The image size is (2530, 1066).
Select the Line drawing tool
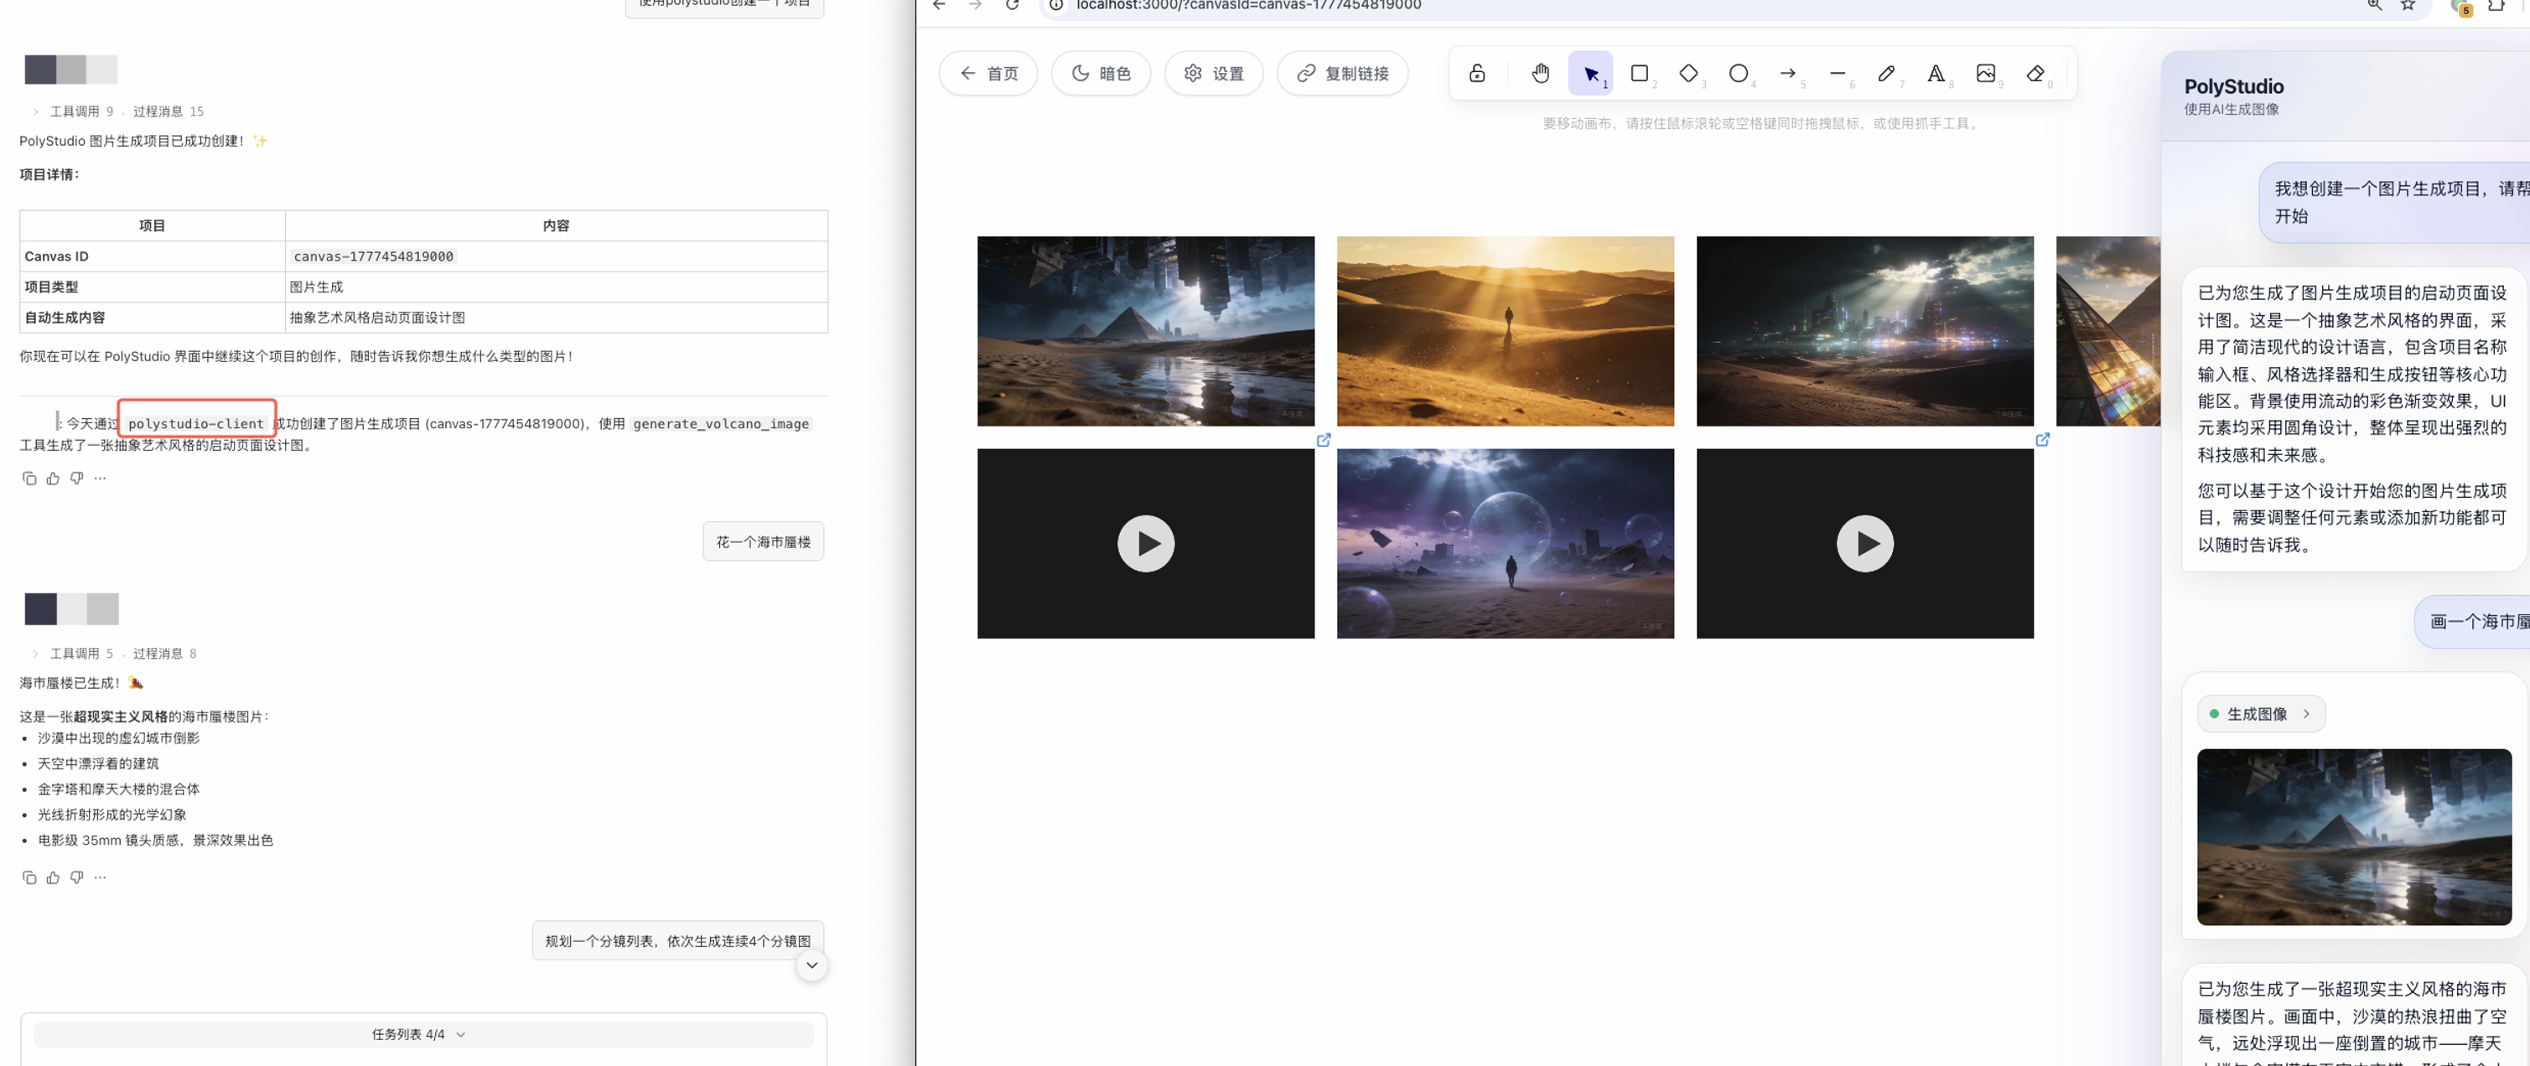click(x=1838, y=74)
